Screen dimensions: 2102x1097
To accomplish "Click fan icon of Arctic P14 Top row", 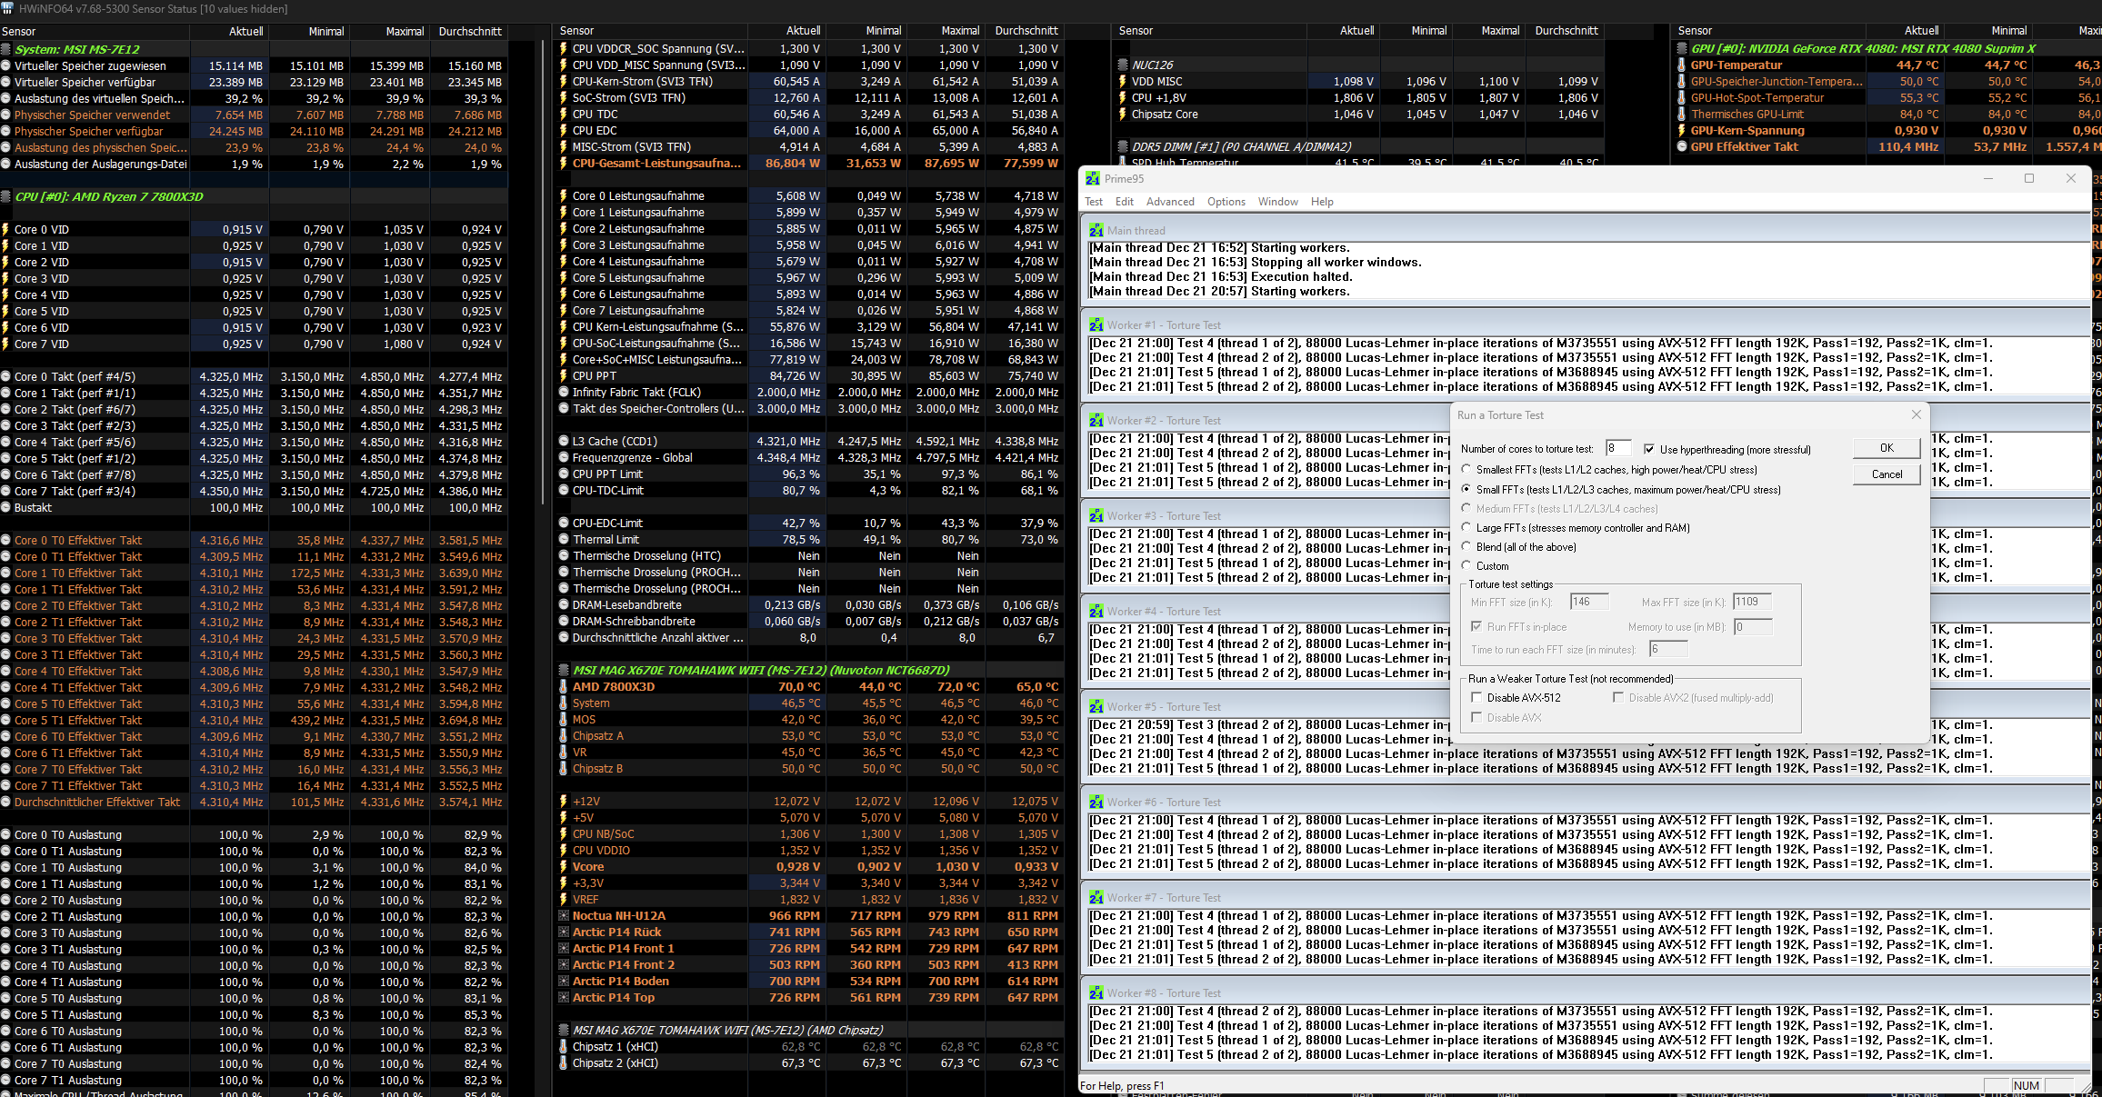I will coord(564,998).
